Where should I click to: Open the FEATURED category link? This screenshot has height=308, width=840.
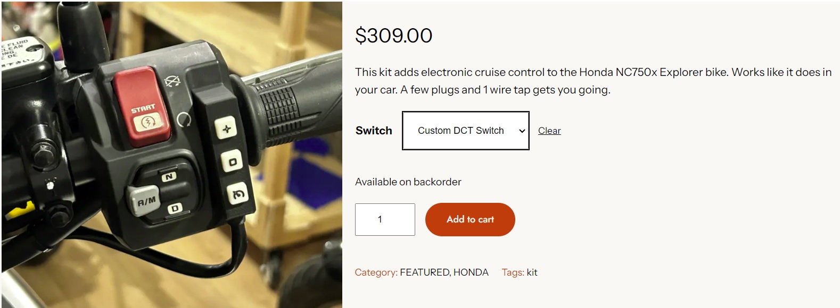click(424, 272)
